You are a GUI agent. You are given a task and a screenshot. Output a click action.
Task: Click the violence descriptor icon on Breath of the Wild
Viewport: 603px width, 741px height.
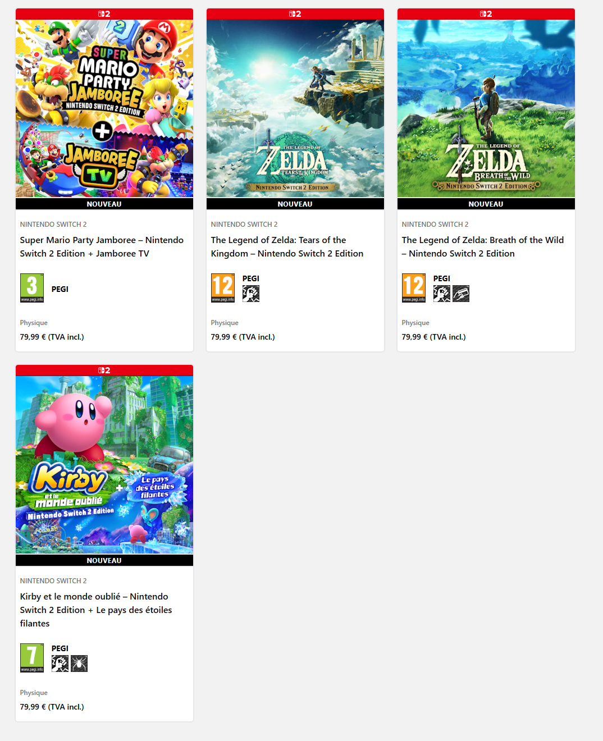442,294
